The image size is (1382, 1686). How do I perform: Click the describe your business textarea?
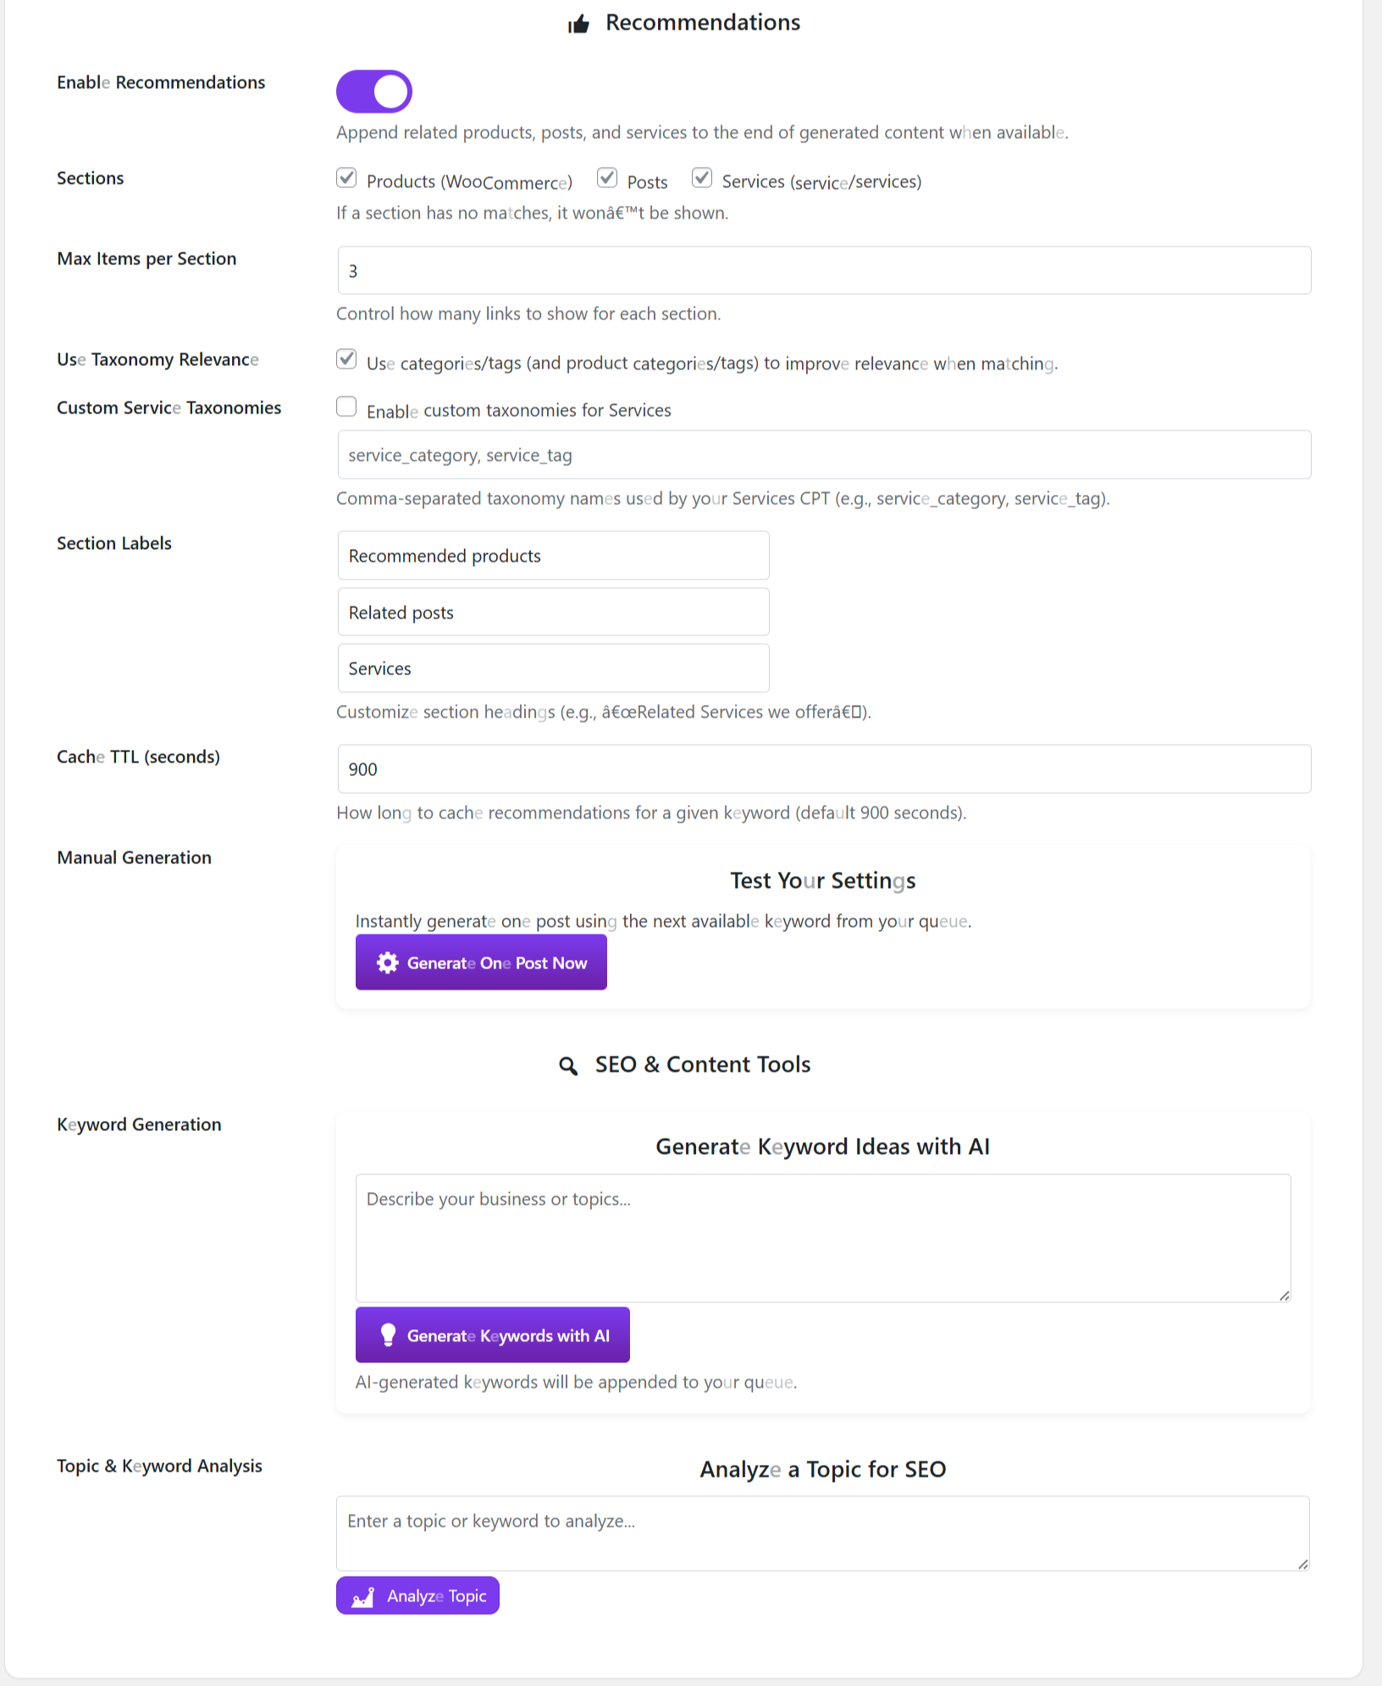pyautogui.click(x=823, y=1237)
